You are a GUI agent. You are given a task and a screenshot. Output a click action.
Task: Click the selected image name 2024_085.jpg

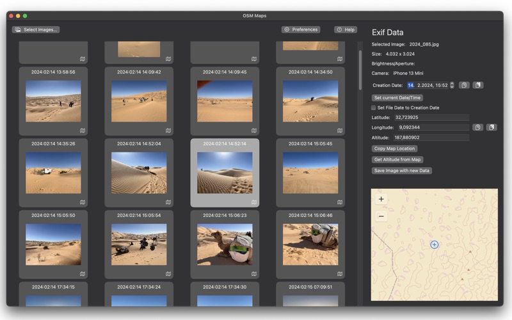(x=424, y=44)
